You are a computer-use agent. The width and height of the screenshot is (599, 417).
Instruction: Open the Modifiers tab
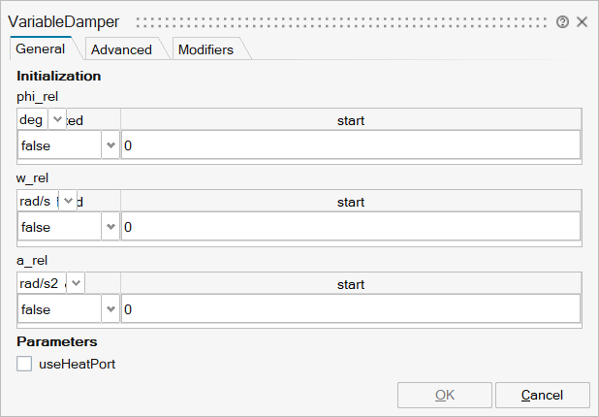[x=205, y=49]
